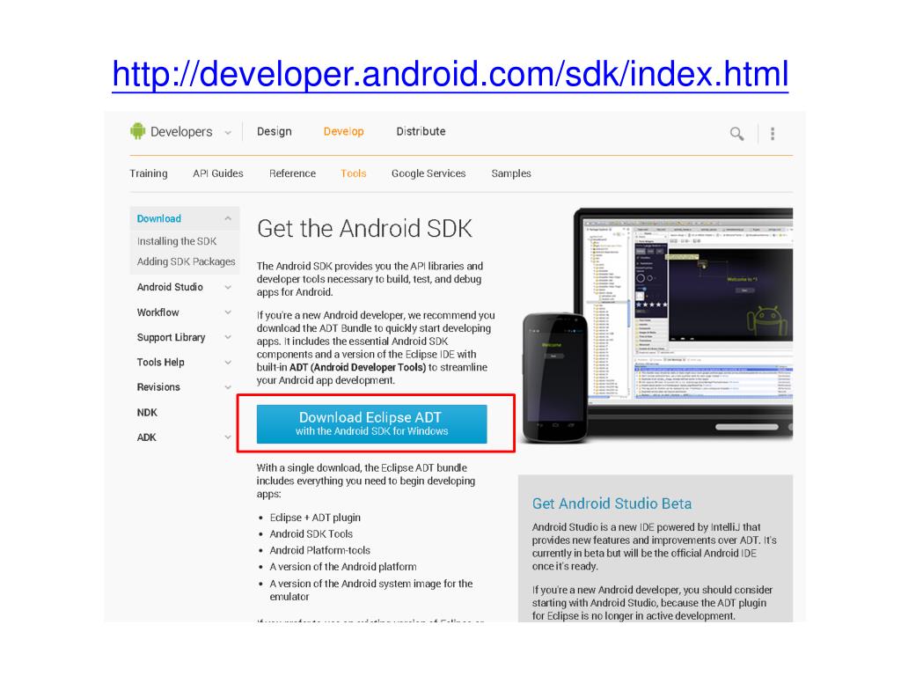
Task: Expand the Workflow chevron
Action: click(228, 312)
